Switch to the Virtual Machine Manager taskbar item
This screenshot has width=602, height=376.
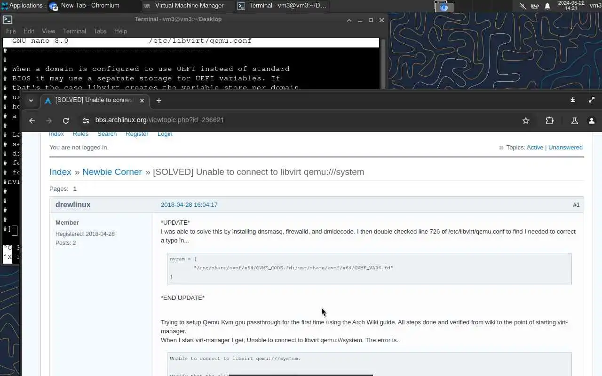click(188, 6)
